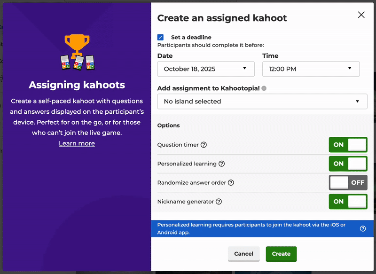376x274 pixels.
Task: Turn off the Question timer toggle
Action: click(348, 145)
